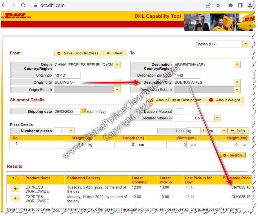Open length units cm dropdown
Screen dimensions: 258x216
pos(224,131)
